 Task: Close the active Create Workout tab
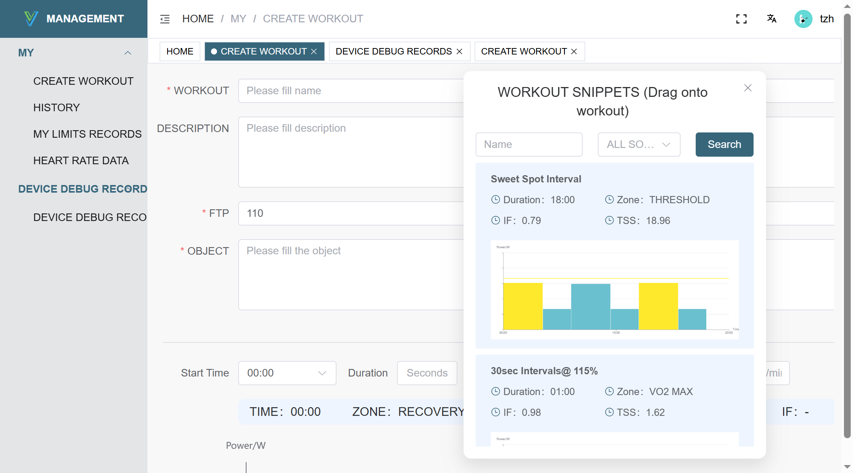(314, 51)
